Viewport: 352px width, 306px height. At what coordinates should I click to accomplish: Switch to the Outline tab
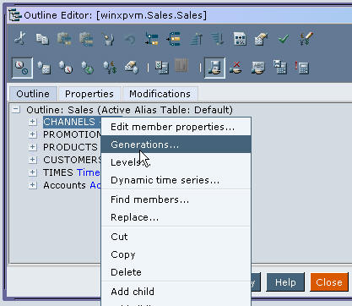[33, 94]
